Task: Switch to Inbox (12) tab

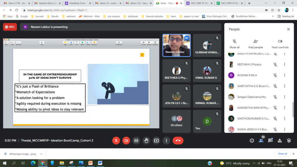Action: coord(138,3)
